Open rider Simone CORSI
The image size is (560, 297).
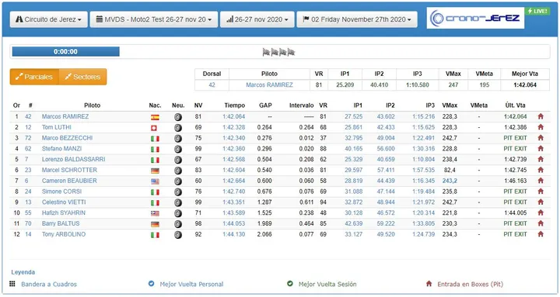click(x=61, y=192)
